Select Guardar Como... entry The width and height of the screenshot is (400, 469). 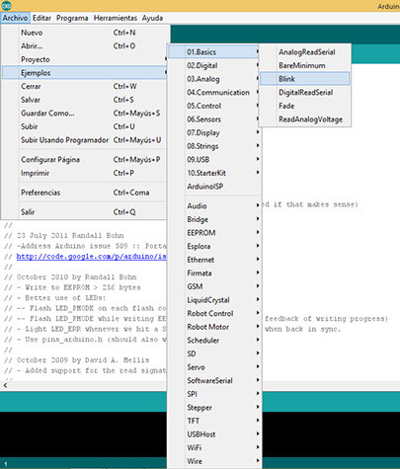(x=85, y=114)
